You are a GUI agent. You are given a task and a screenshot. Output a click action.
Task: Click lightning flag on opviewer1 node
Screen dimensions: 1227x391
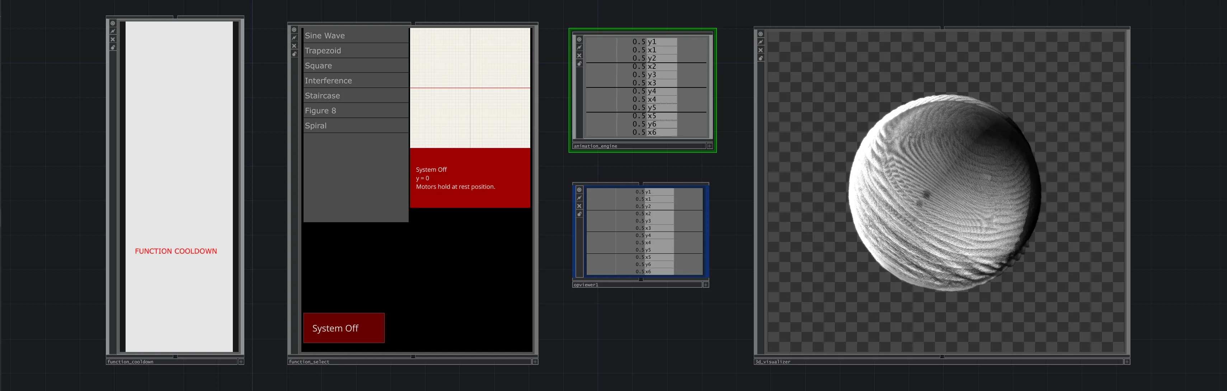click(x=579, y=198)
